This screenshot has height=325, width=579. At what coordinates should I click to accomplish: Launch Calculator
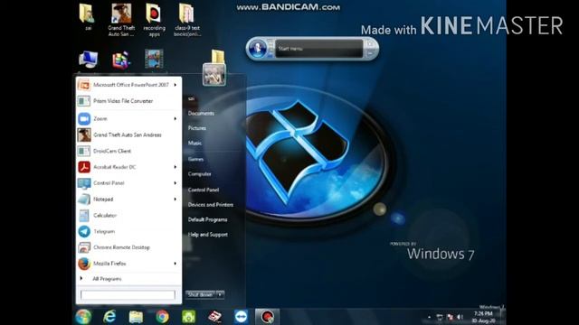tap(128, 215)
